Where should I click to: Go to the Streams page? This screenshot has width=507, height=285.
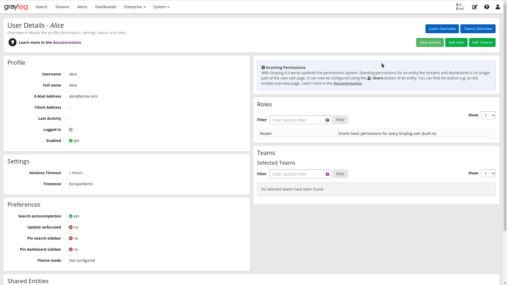click(62, 7)
